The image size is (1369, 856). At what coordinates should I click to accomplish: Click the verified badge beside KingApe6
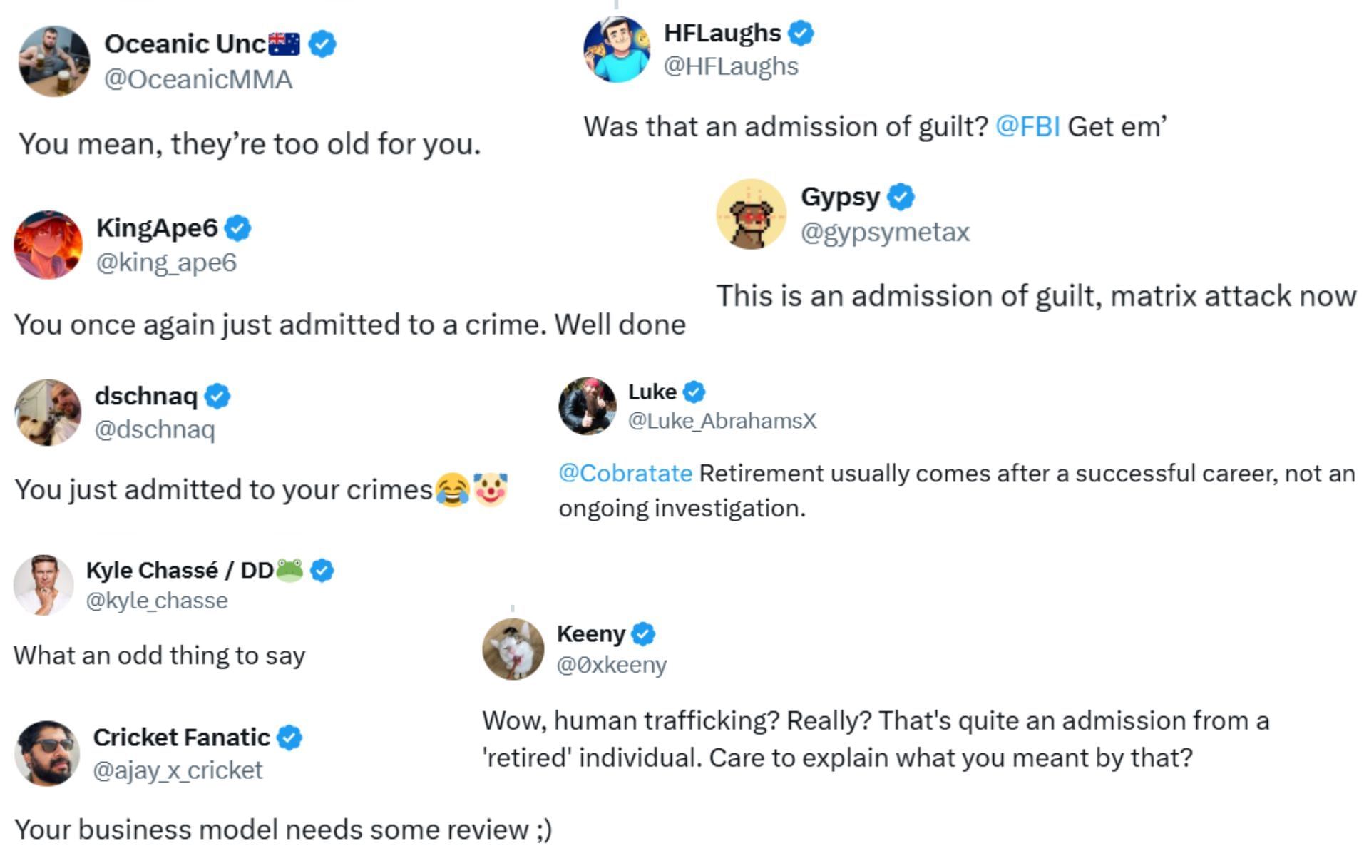237,228
